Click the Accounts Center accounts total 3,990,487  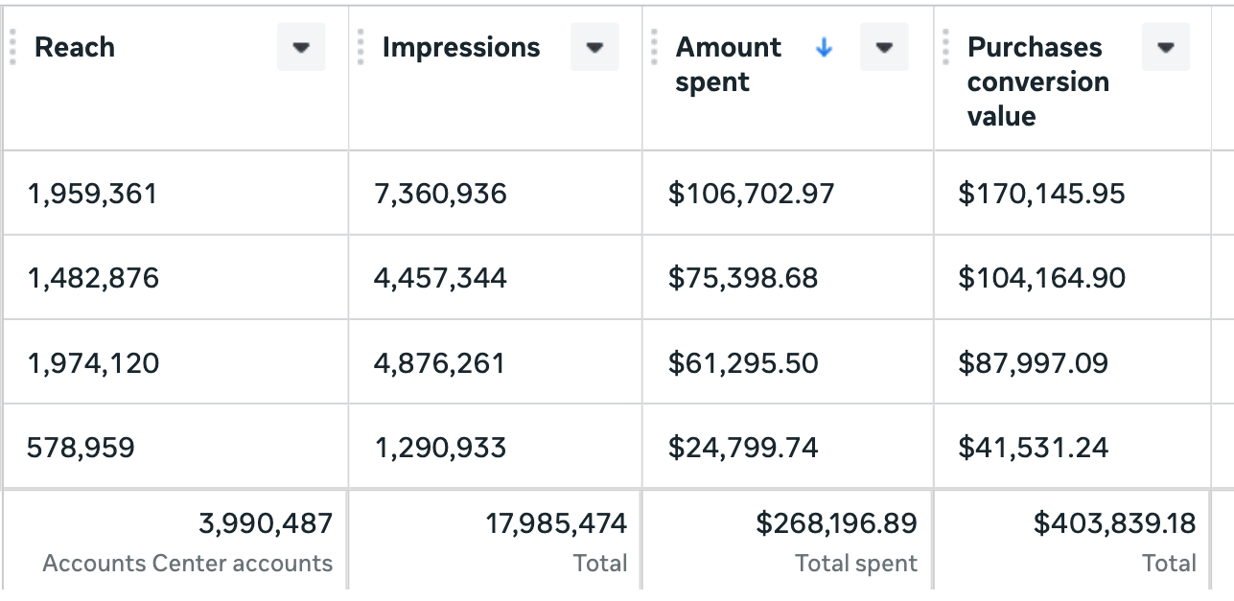point(266,523)
